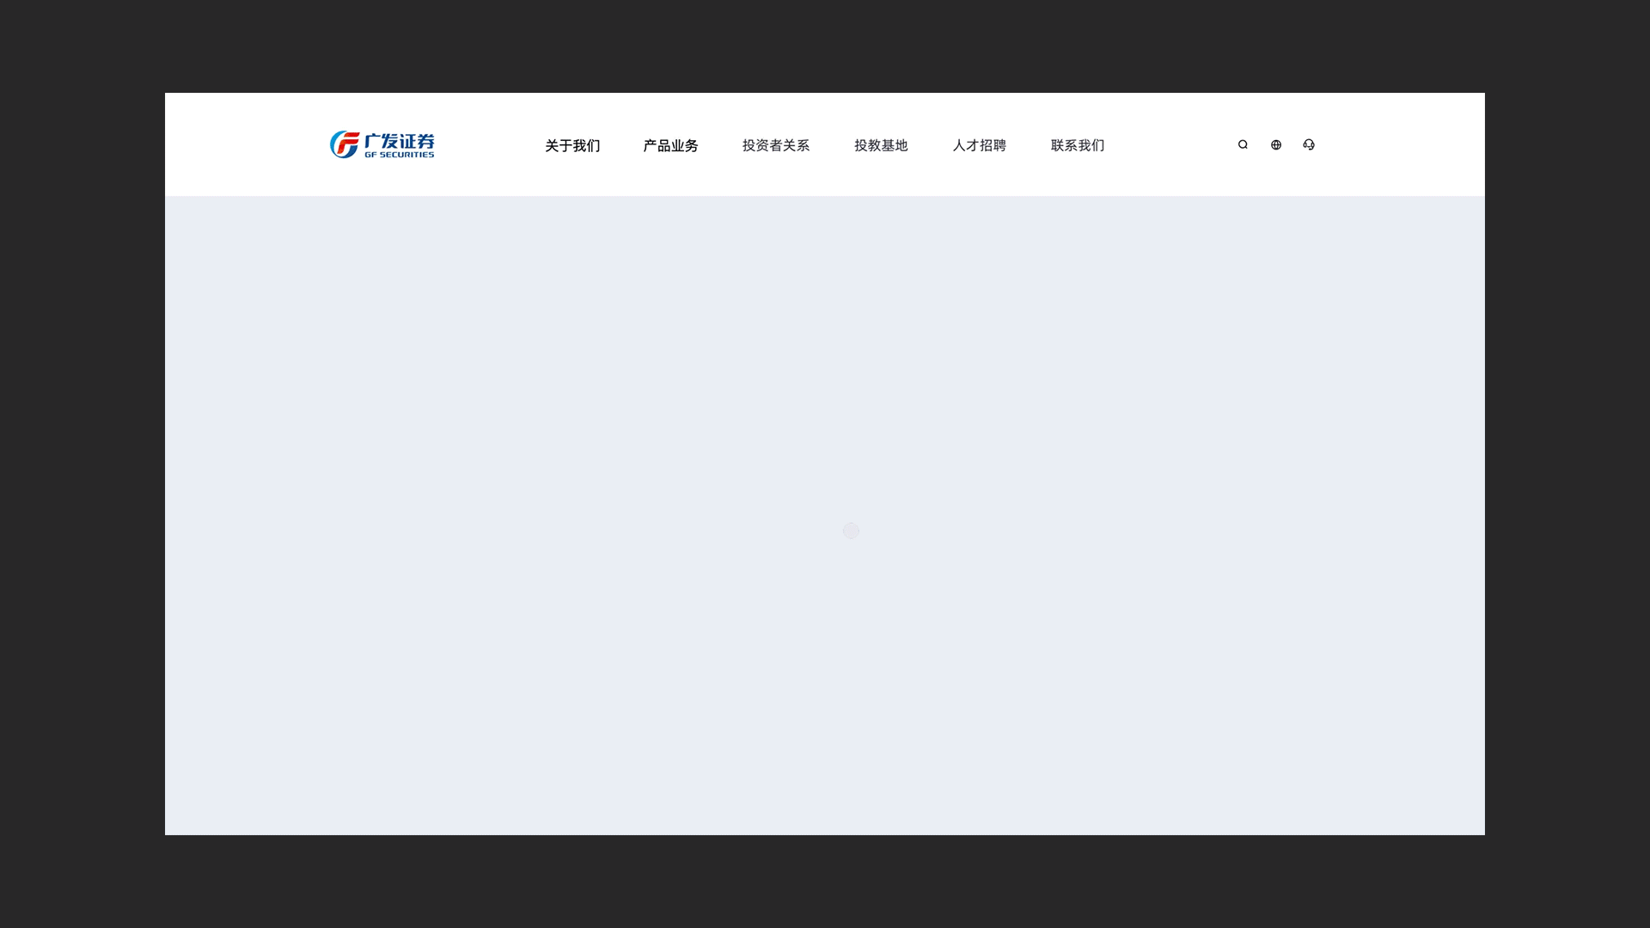Viewport: 1650px width, 928px height.
Task: Open the search magnifier icon
Action: point(1243,144)
